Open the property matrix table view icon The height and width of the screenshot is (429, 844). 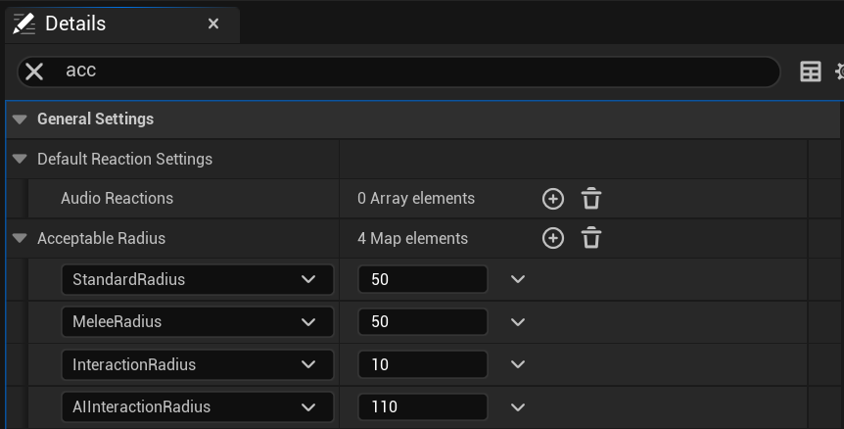point(810,71)
